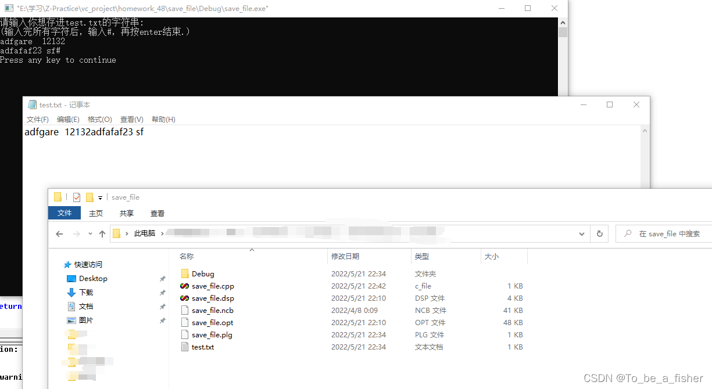Open Notepad 格式(O) menu
Viewport: 712px width, 389px height.
(x=99, y=119)
